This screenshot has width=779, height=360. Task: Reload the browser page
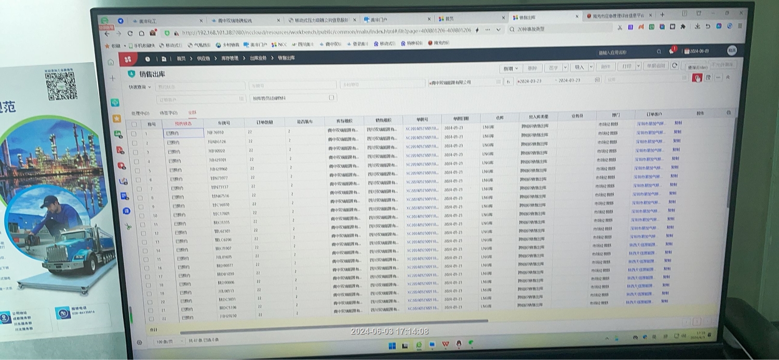coord(130,33)
